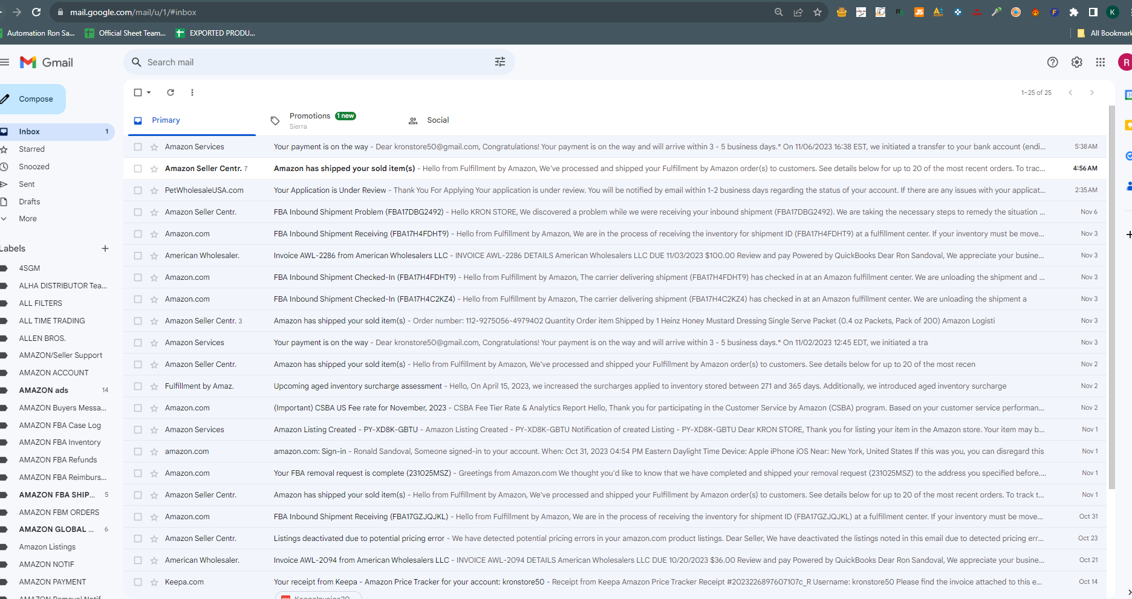Image resolution: width=1132 pixels, height=599 pixels.
Task: Select the Listings deactivated email checkbox
Action: click(x=138, y=539)
